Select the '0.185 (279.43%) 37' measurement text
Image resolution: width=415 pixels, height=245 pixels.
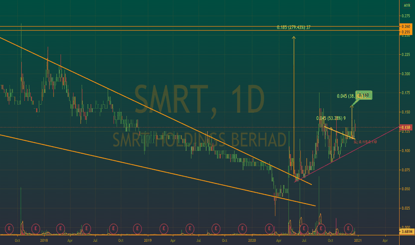[293, 27]
